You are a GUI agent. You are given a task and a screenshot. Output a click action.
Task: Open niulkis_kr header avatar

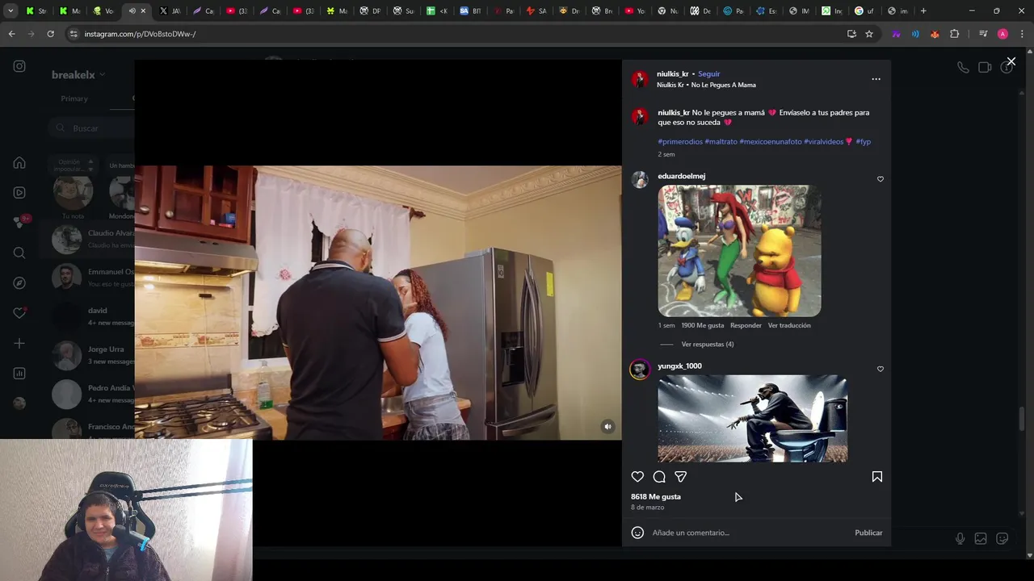point(640,79)
